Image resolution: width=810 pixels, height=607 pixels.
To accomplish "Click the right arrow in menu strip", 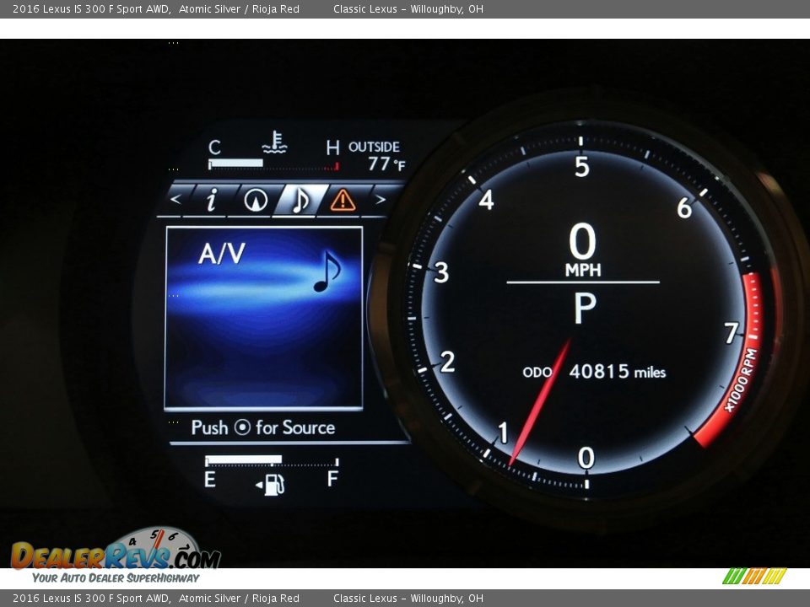I will pyautogui.click(x=381, y=199).
